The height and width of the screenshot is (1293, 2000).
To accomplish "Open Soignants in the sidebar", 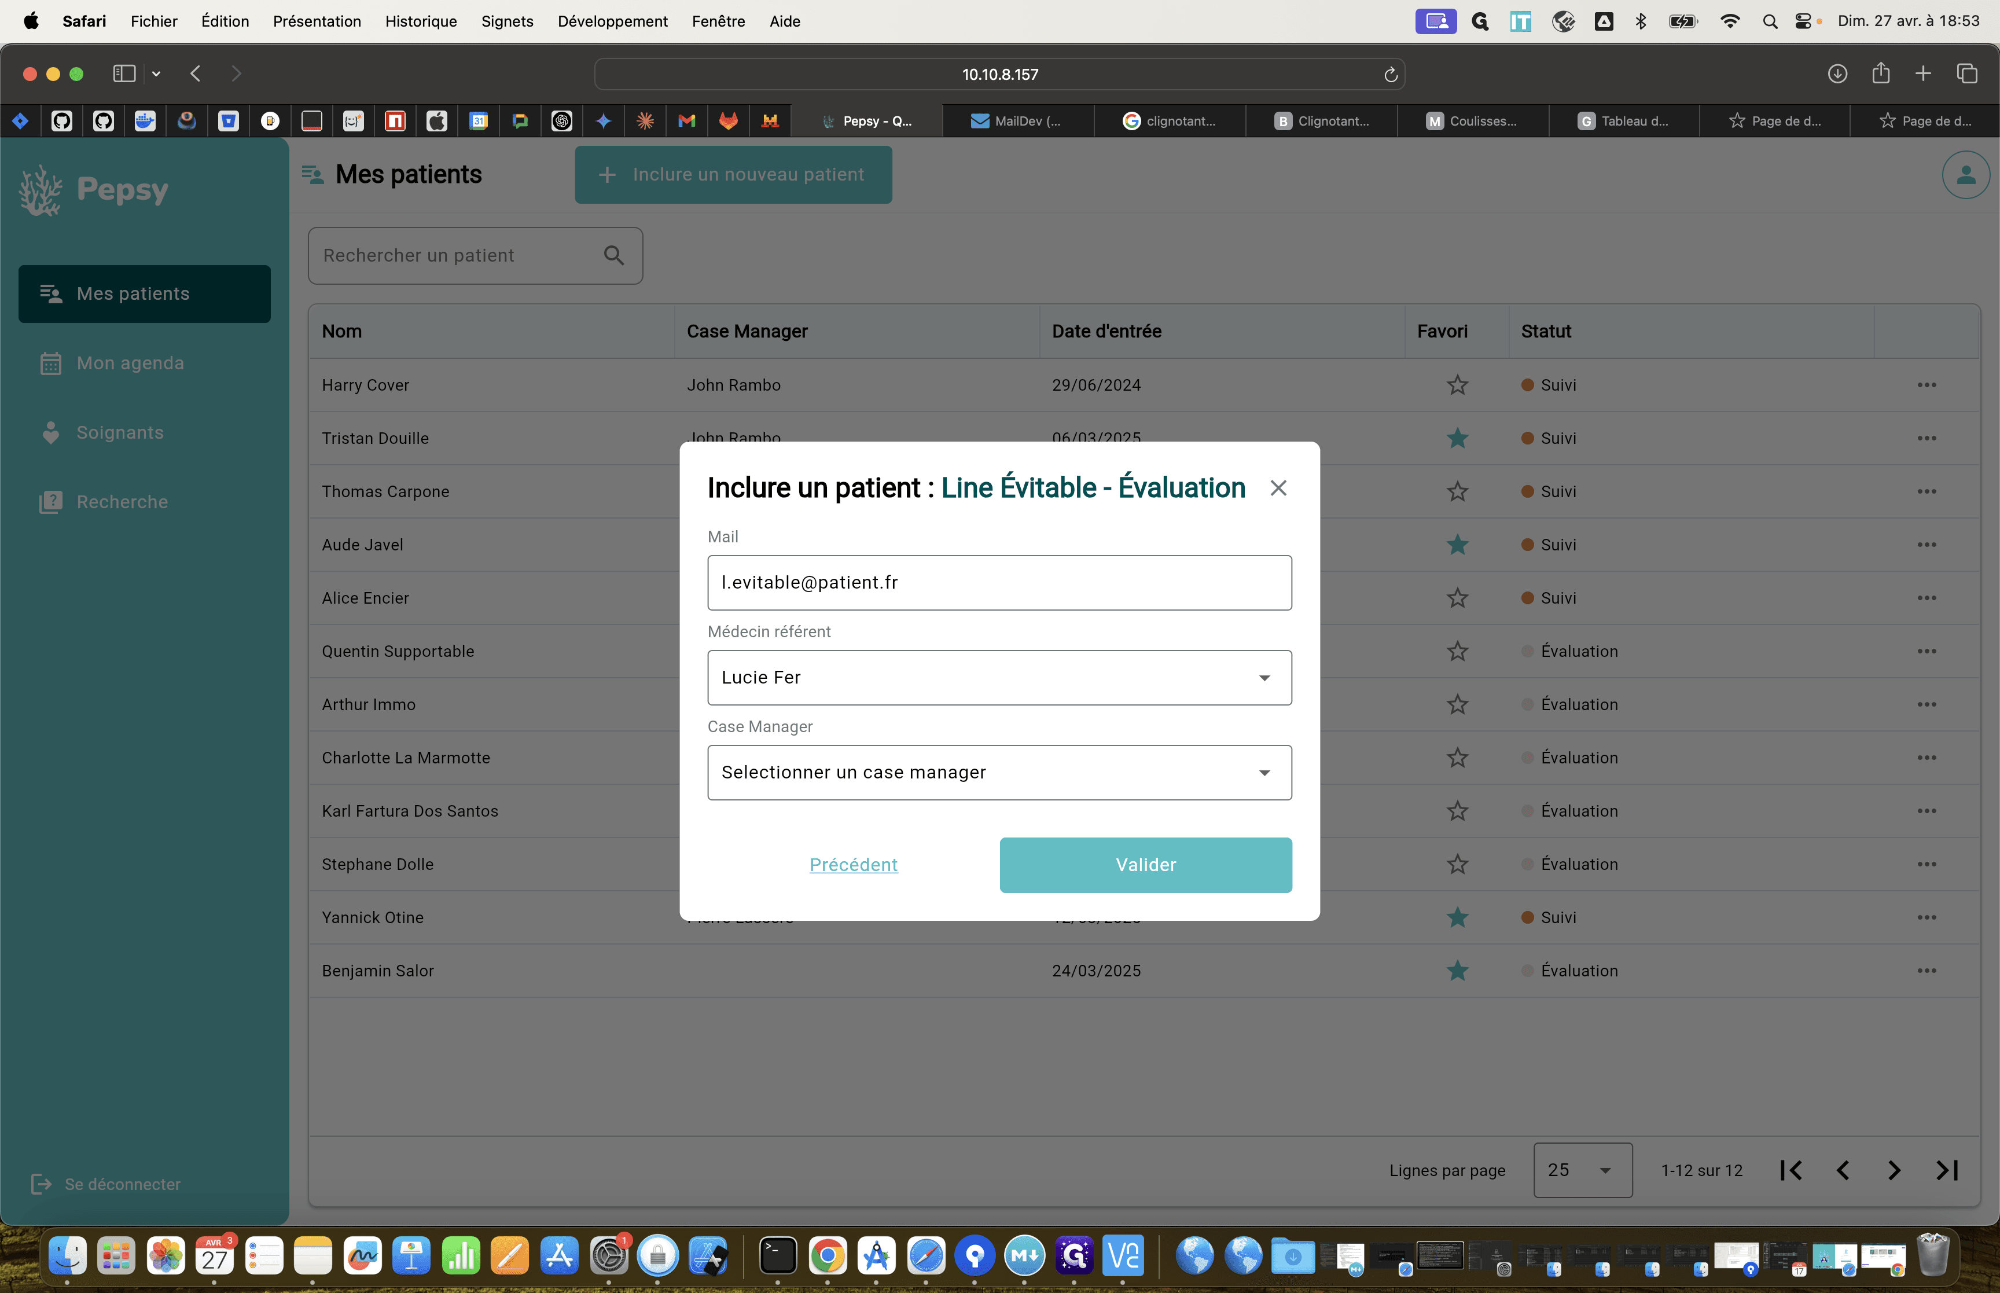I will tap(144, 432).
